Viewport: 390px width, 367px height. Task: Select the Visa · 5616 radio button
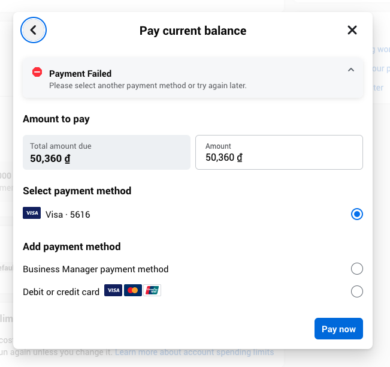point(357,214)
